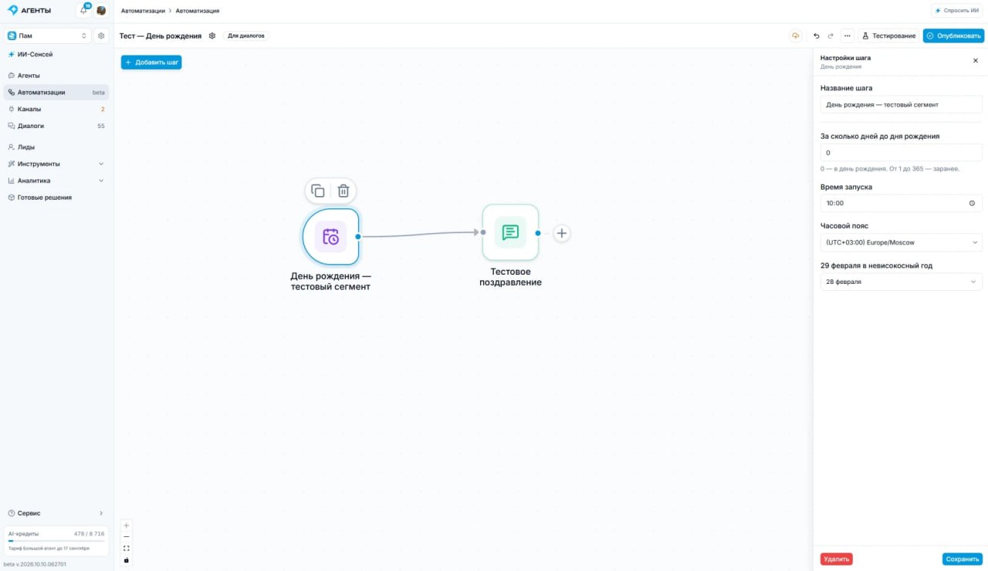Open the user avatar menu
The width and height of the screenshot is (988, 571).
point(101,11)
